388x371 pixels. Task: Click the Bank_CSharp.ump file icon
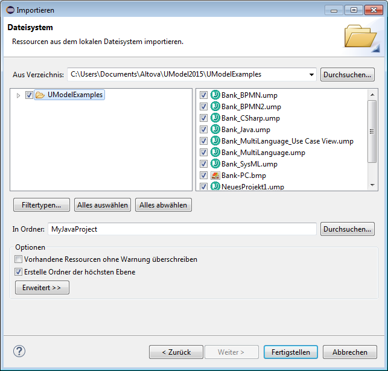[215, 118]
